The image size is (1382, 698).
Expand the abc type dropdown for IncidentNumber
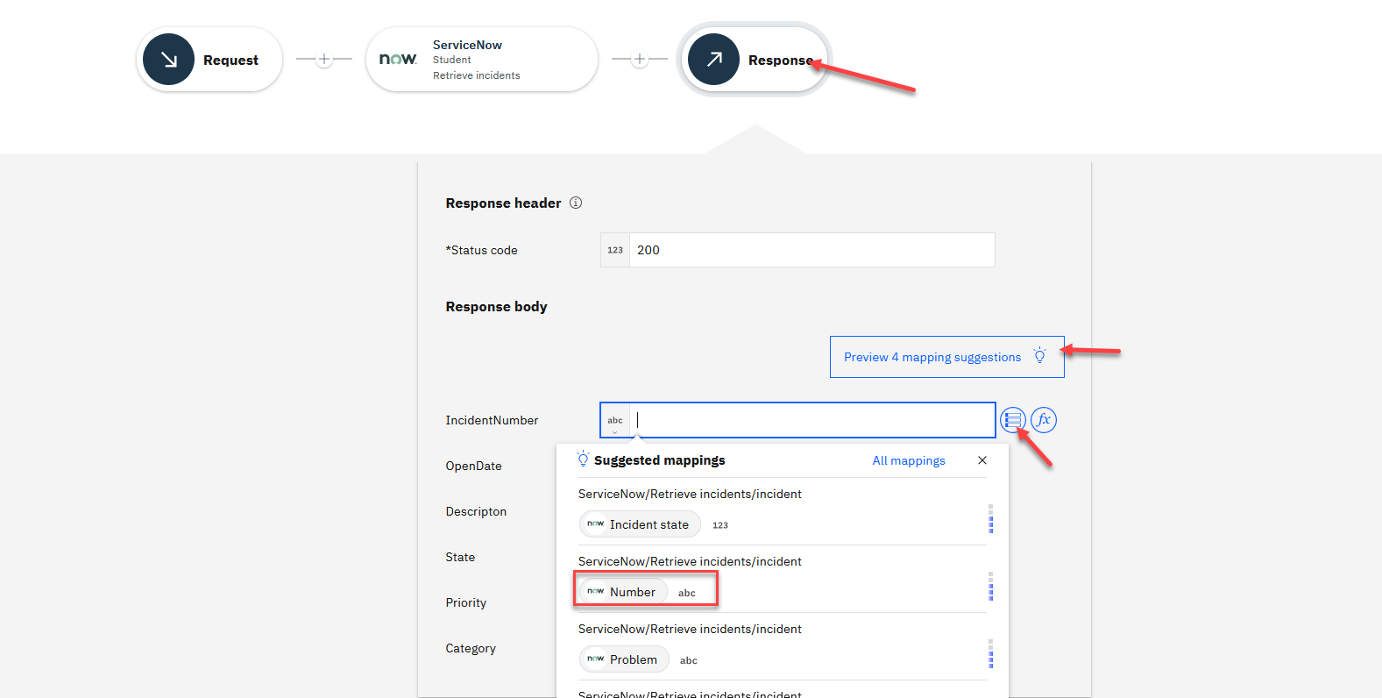[615, 422]
